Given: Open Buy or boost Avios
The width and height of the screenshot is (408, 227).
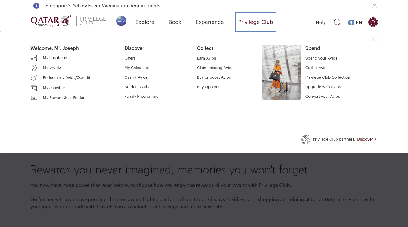Looking at the screenshot, I should tap(214, 77).
